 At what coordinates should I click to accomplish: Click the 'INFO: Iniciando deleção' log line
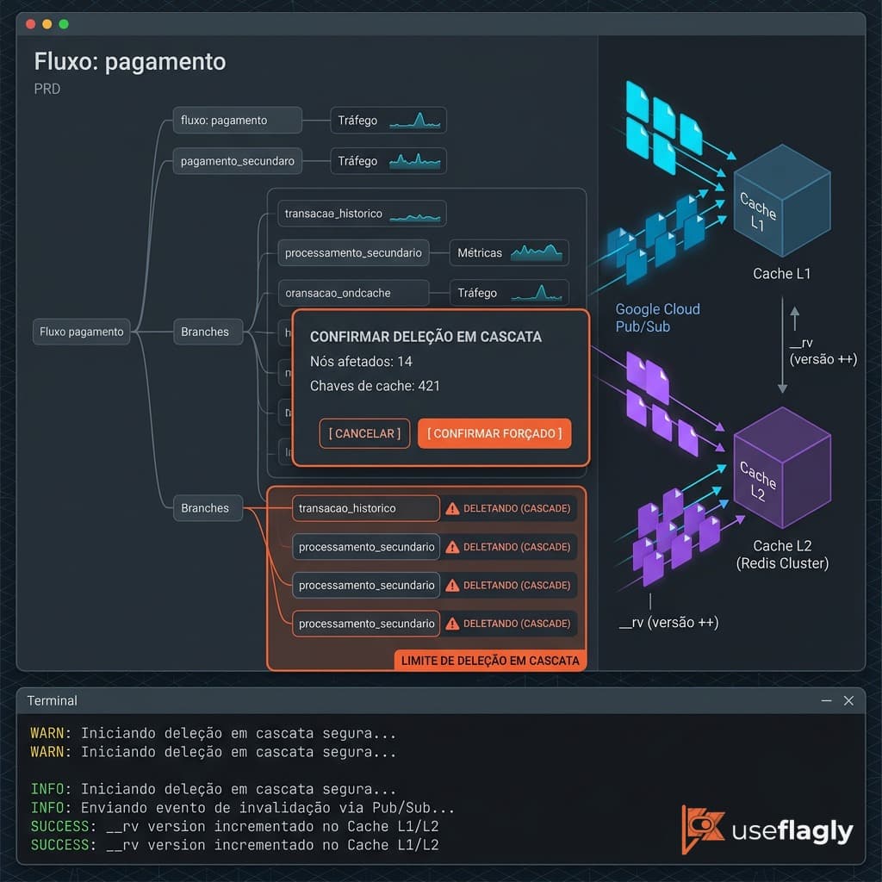click(214, 789)
